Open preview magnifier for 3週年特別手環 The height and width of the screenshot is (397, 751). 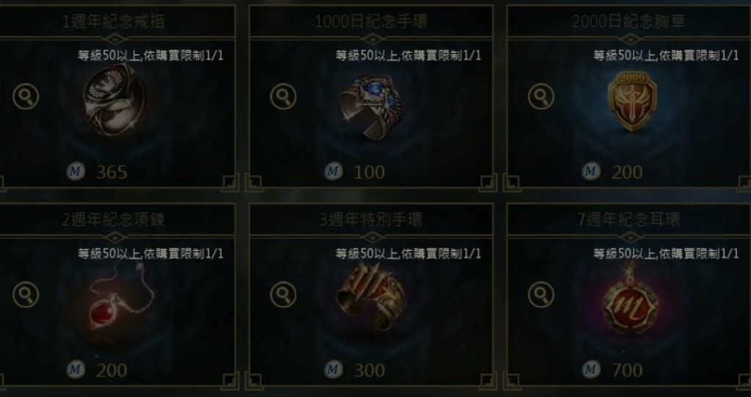point(283,294)
